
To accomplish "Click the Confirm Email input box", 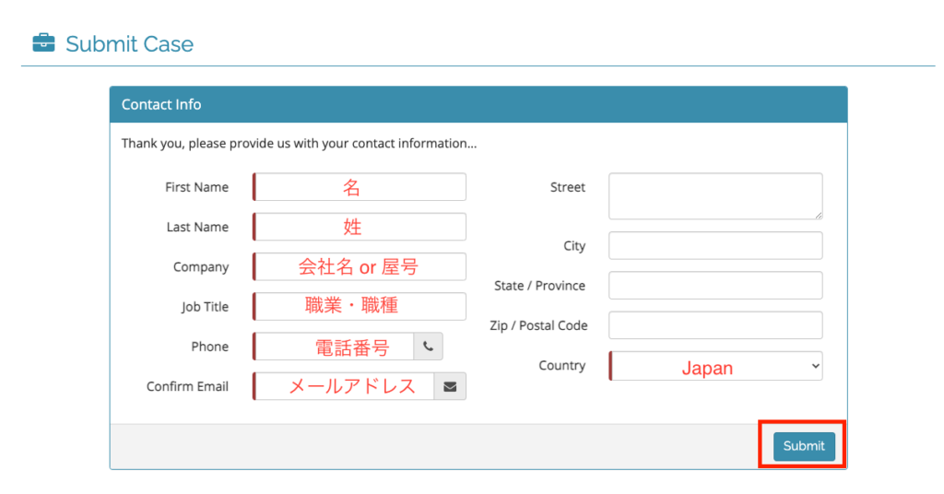I will pyautogui.click(x=343, y=386).
